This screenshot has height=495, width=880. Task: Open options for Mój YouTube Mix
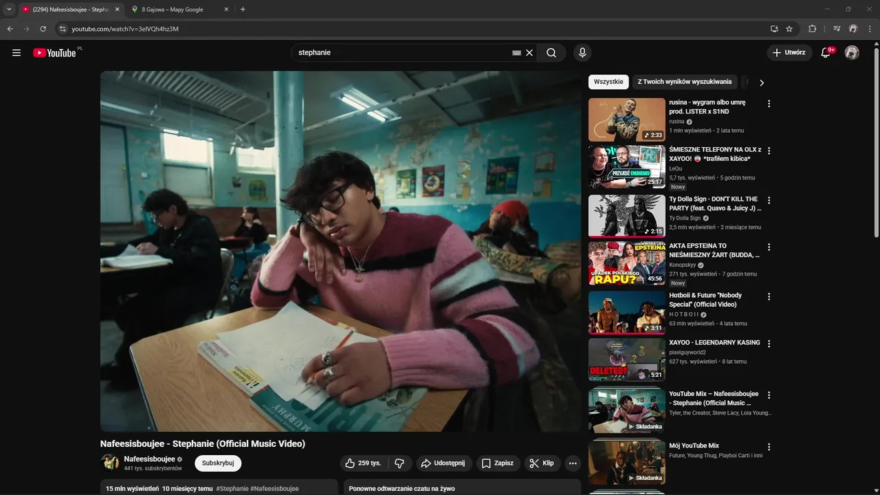click(769, 447)
